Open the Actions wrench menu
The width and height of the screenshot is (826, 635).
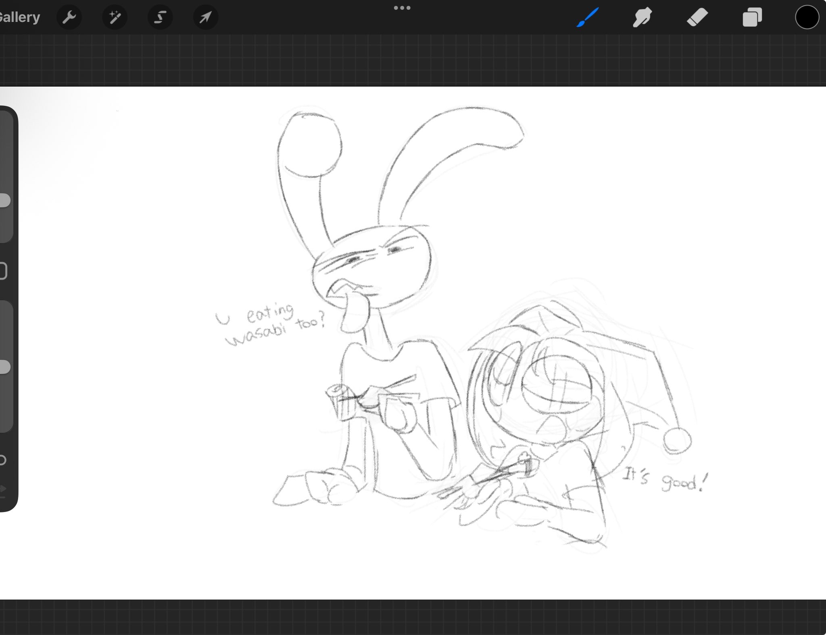pyautogui.click(x=69, y=17)
